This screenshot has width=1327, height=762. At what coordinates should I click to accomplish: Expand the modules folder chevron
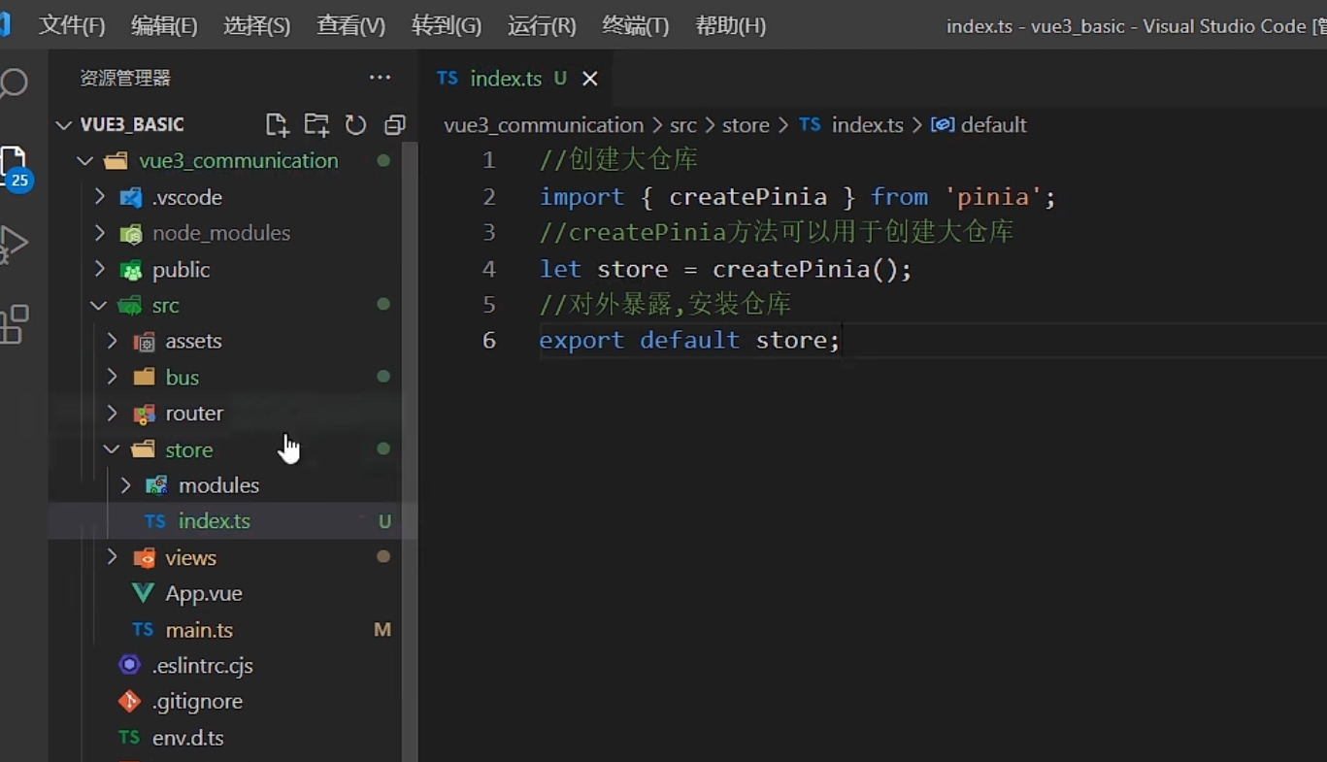(x=126, y=484)
